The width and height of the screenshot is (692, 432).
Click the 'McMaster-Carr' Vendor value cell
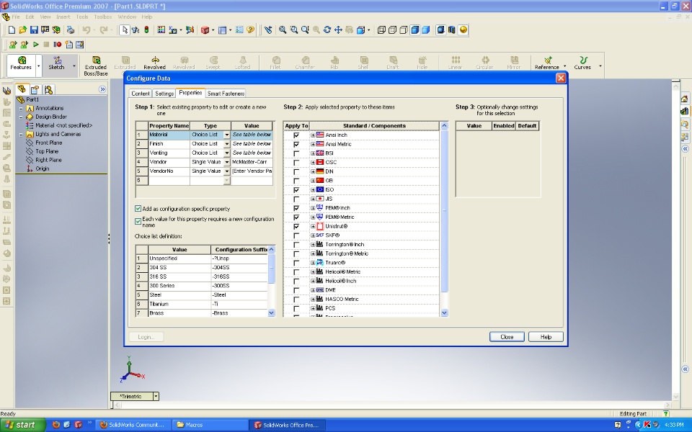(252, 162)
